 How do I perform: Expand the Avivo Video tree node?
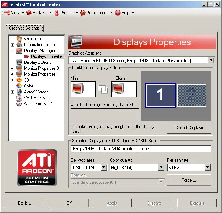pos(13,92)
